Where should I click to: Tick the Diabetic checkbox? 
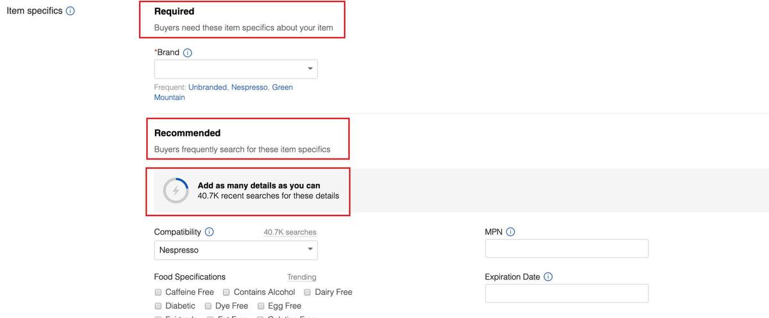[158, 306]
